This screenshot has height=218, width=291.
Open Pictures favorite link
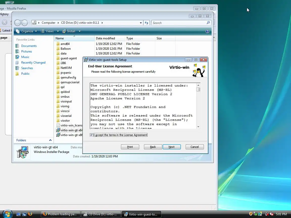coord(26,51)
